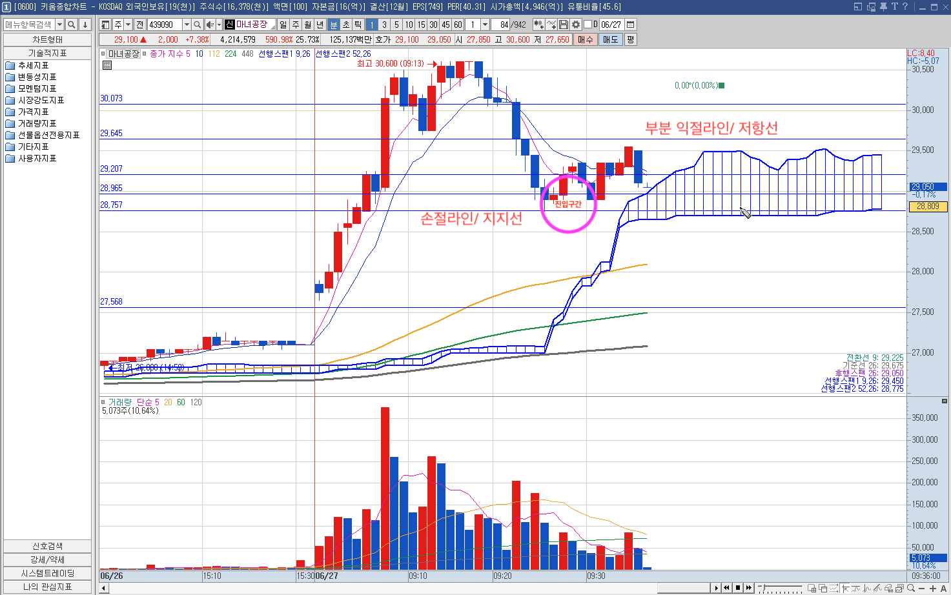Expand the 메뉴항목검색 search dropdown arrow
The height and width of the screenshot is (595, 951).
point(59,25)
